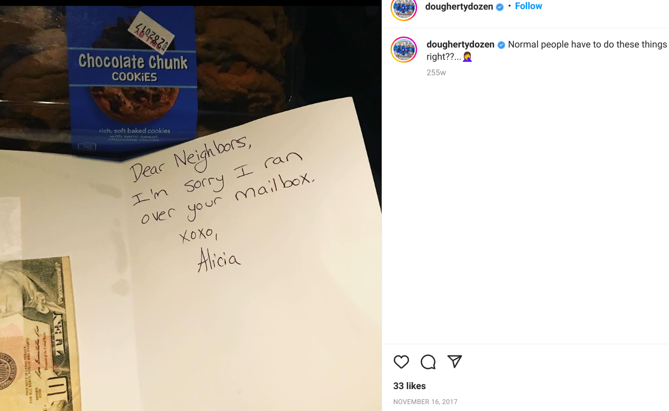The image size is (669, 411).
Task: Open the November 16, 2017 date link
Action: coord(425,402)
